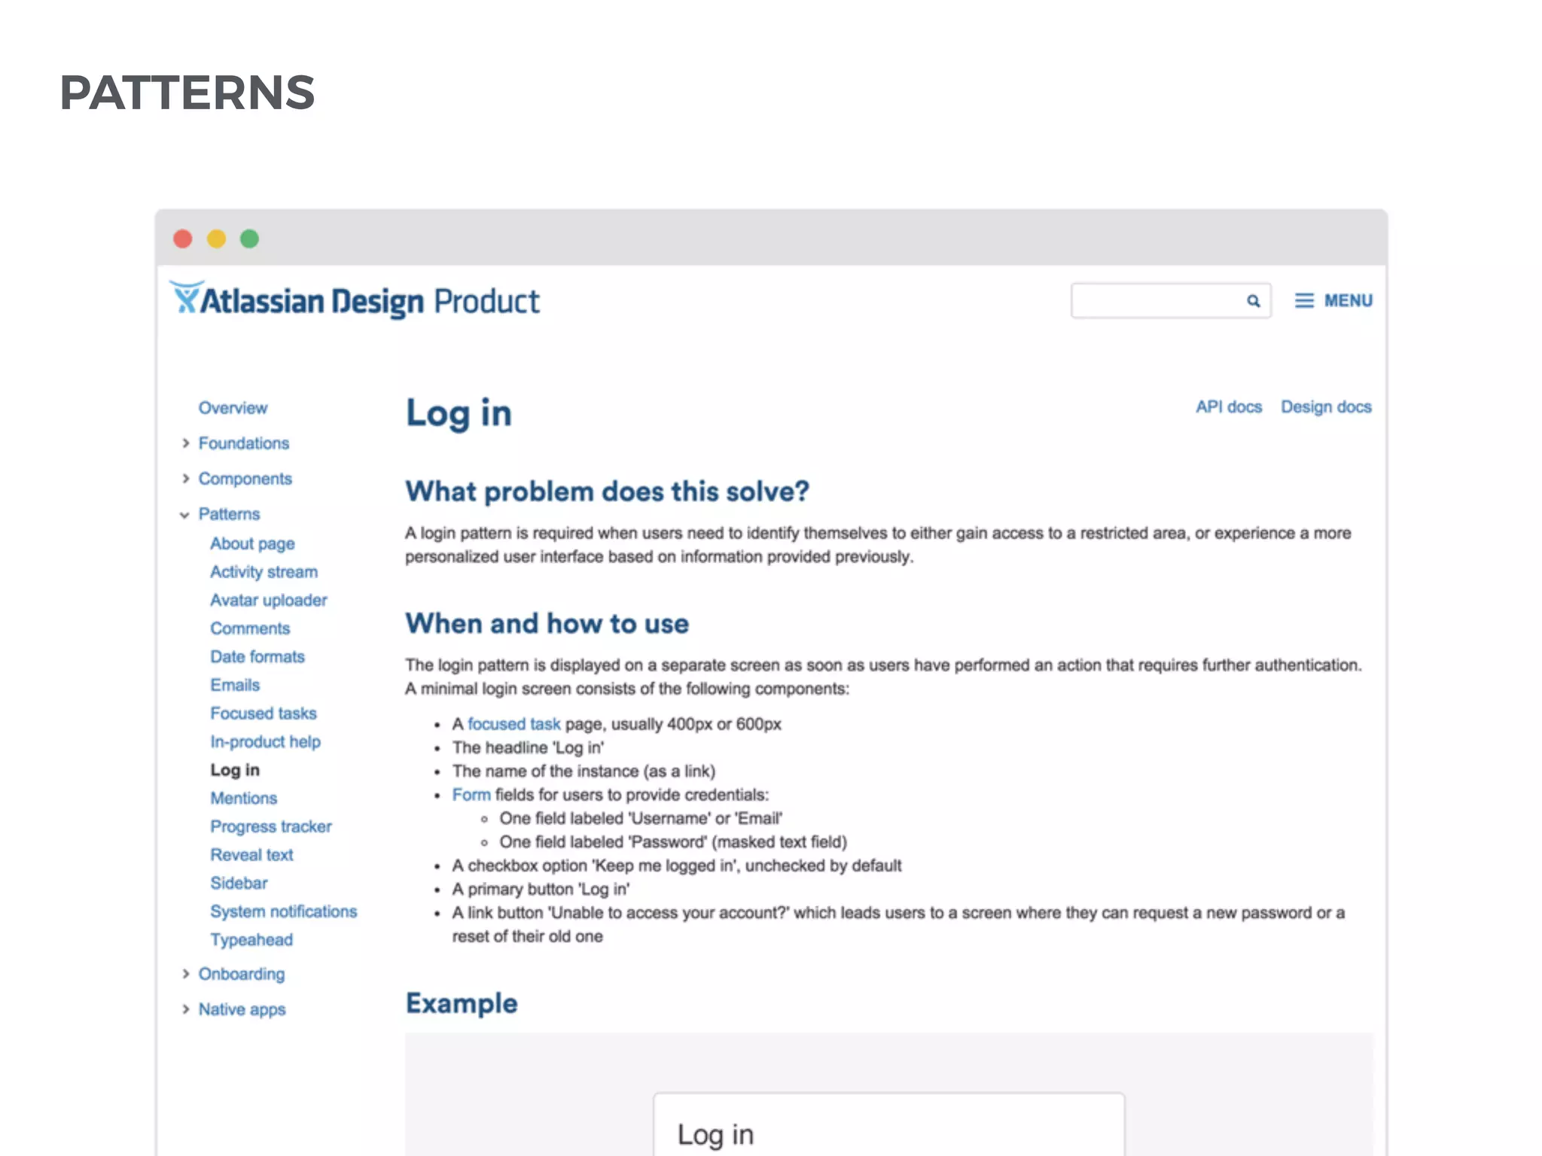This screenshot has width=1542, height=1156.
Task: Follow the 'focused task' inline link
Action: pos(513,724)
